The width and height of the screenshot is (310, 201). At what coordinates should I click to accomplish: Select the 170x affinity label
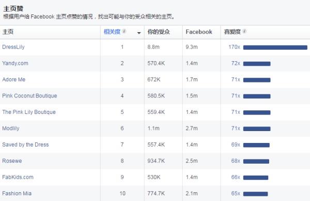(x=234, y=47)
